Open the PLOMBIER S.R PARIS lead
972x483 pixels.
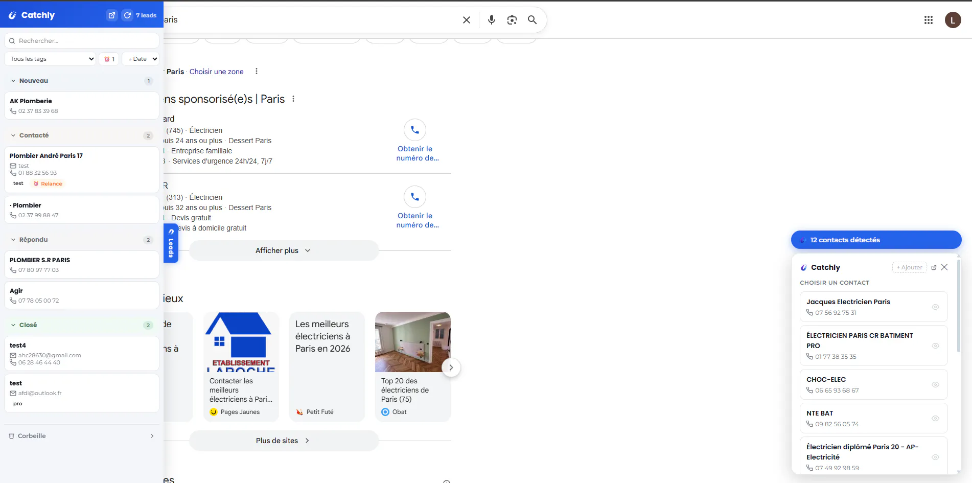tap(82, 265)
